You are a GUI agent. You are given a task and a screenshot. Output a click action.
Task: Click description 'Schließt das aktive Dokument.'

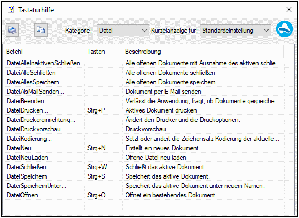click(166, 167)
